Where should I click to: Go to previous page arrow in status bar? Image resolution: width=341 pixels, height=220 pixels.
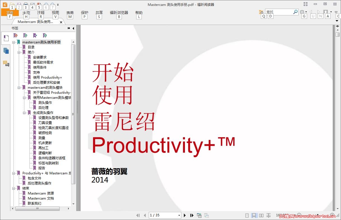[x=145, y=215]
